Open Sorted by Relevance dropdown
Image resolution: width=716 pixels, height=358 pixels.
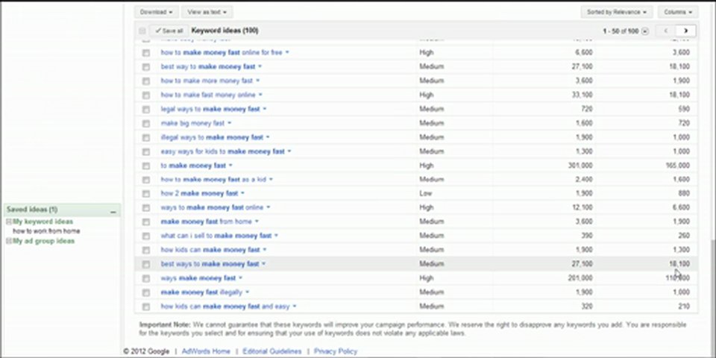coord(617,12)
